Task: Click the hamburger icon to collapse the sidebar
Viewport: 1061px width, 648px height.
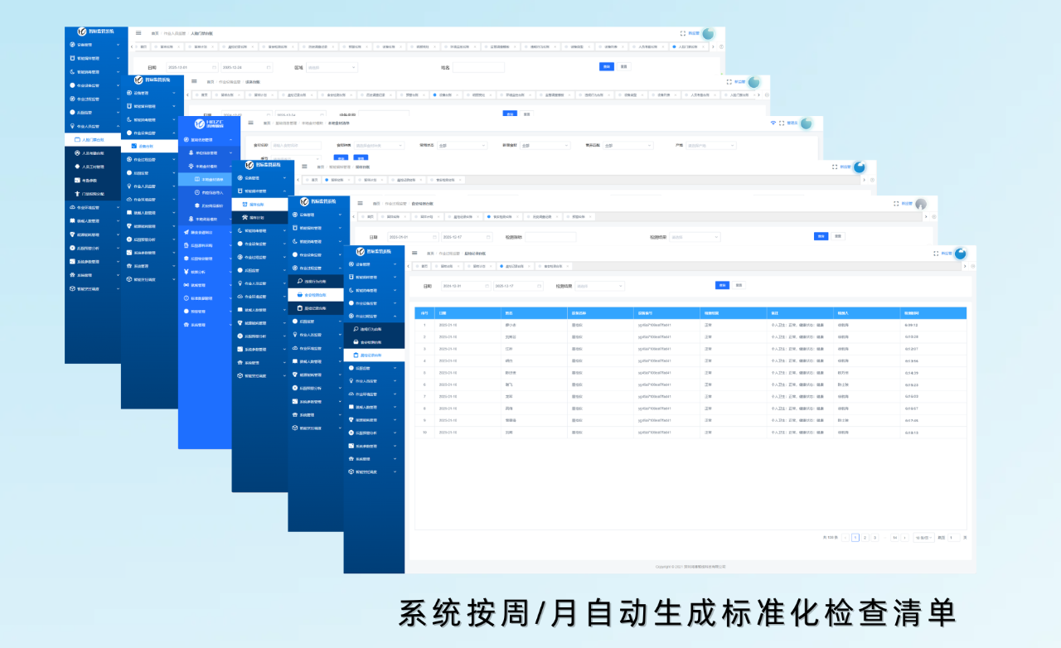Action: click(x=414, y=253)
